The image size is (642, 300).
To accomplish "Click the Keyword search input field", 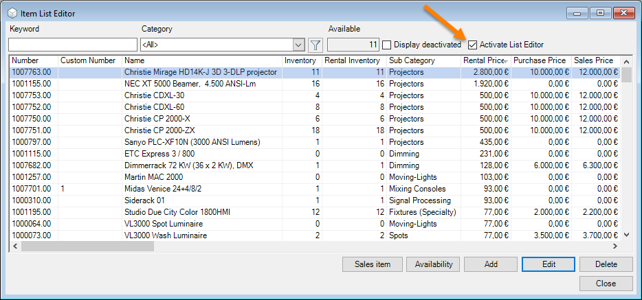I will click(72, 45).
